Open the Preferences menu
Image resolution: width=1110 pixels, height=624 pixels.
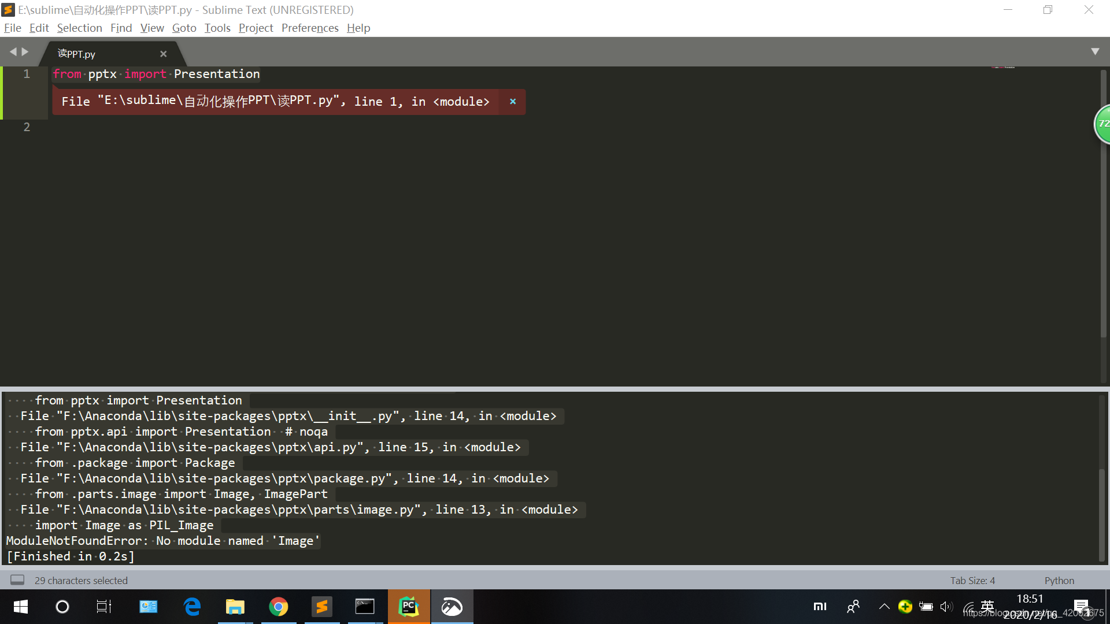coord(310,28)
